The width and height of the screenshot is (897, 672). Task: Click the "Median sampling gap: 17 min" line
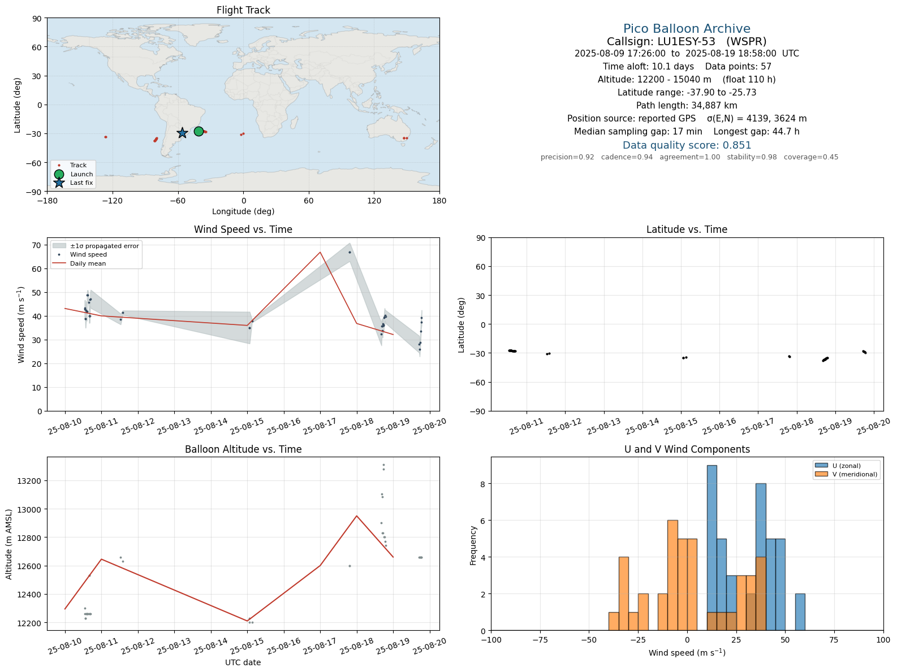pyautogui.click(x=687, y=132)
